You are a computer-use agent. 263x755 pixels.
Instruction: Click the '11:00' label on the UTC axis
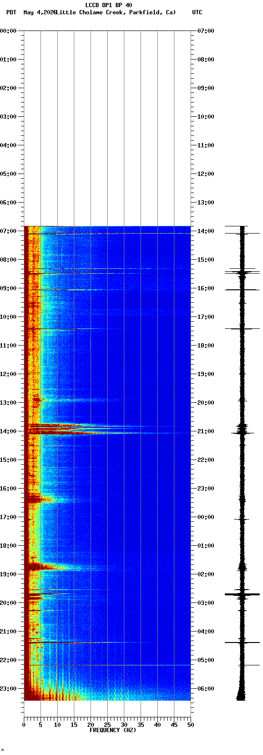click(206, 145)
